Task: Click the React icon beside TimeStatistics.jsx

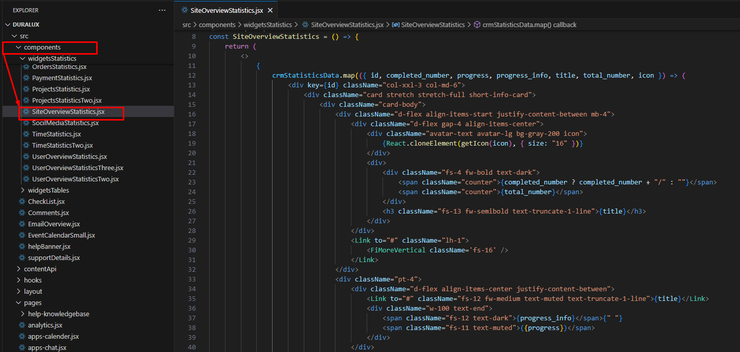Action: pos(27,134)
